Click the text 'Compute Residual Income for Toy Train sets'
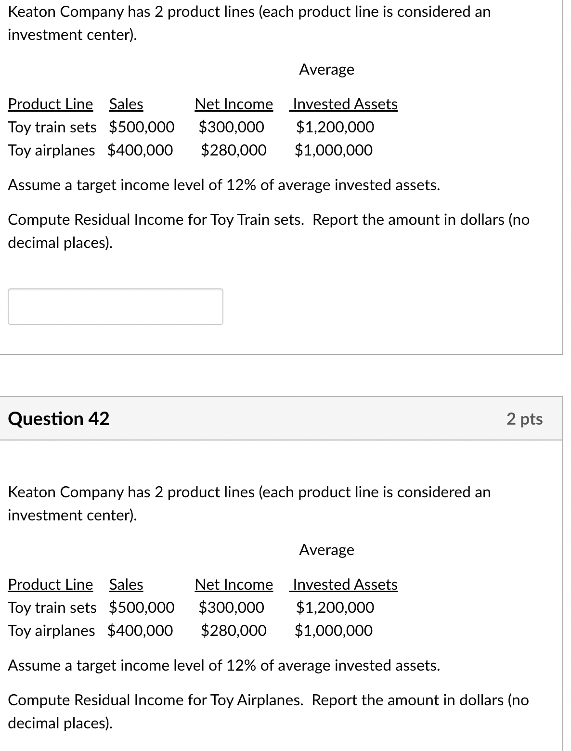 click(x=156, y=220)
